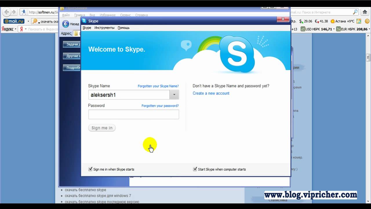Click the browser forward arrow
The image size is (371, 209).
tap(14, 12)
